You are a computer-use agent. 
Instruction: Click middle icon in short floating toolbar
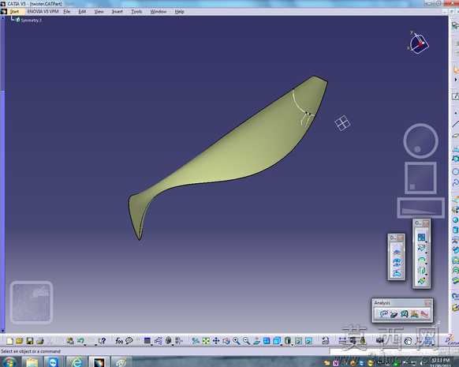pos(397,262)
